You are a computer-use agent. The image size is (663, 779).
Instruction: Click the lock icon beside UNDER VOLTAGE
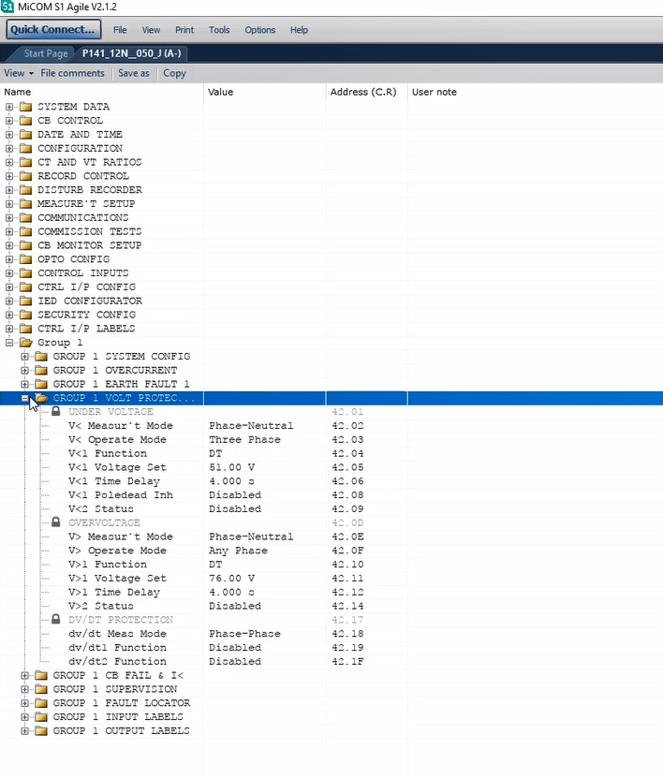pyautogui.click(x=56, y=411)
